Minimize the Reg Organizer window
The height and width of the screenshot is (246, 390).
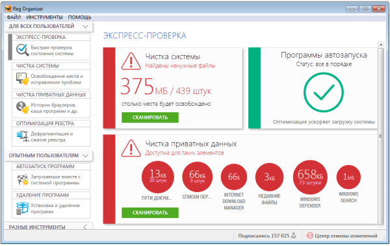[x=352, y=9]
